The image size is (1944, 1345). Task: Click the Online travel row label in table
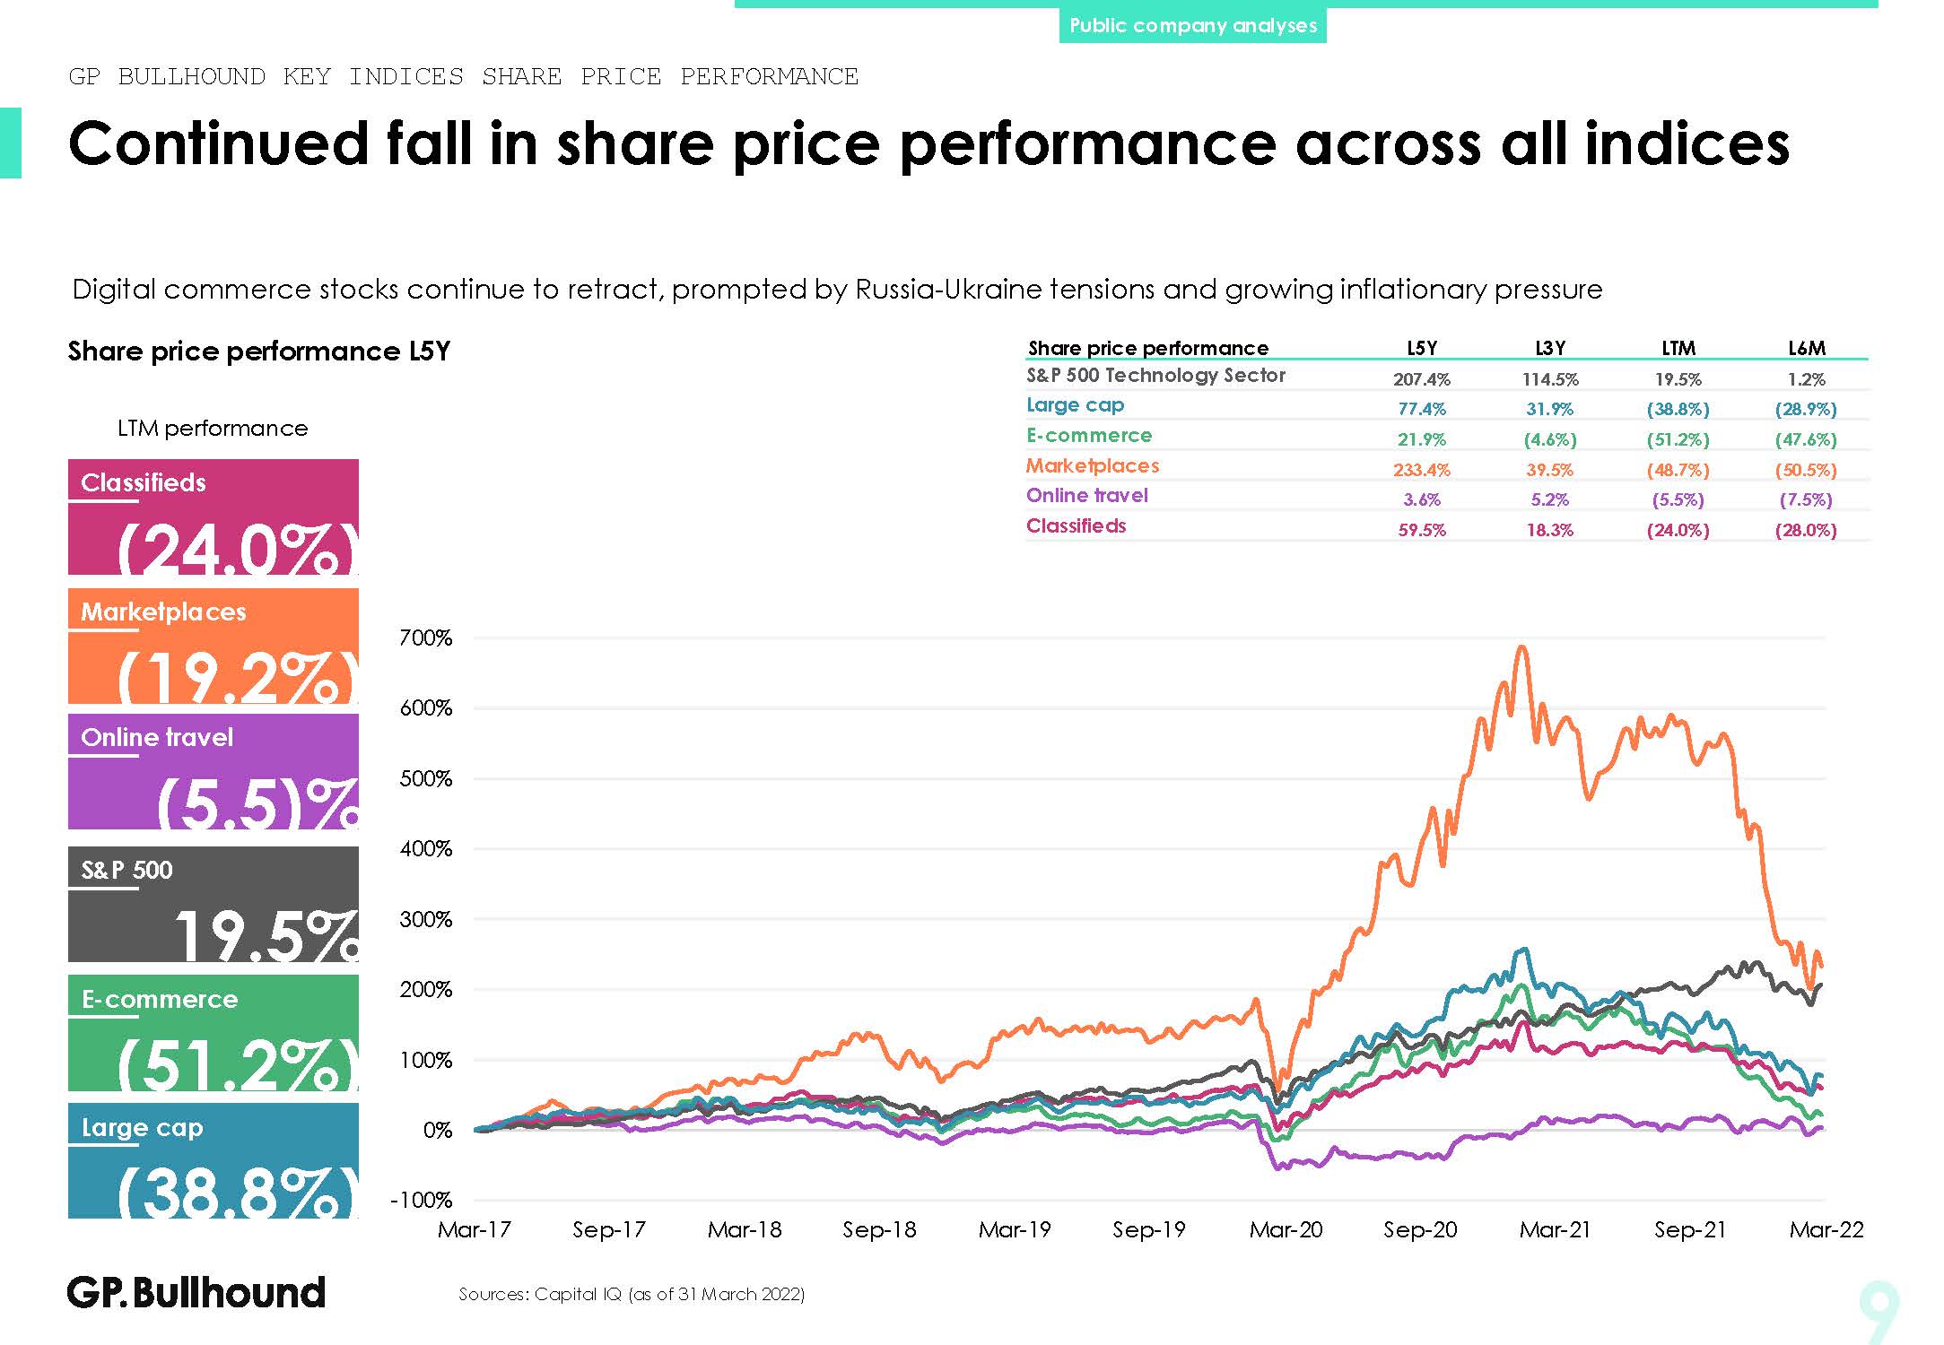point(1087,496)
